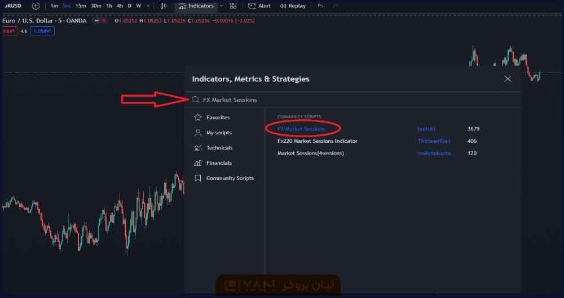The width and height of the screenshot is (564, 298).
Task: Click the add symbol plus icon
Action: 36,6
